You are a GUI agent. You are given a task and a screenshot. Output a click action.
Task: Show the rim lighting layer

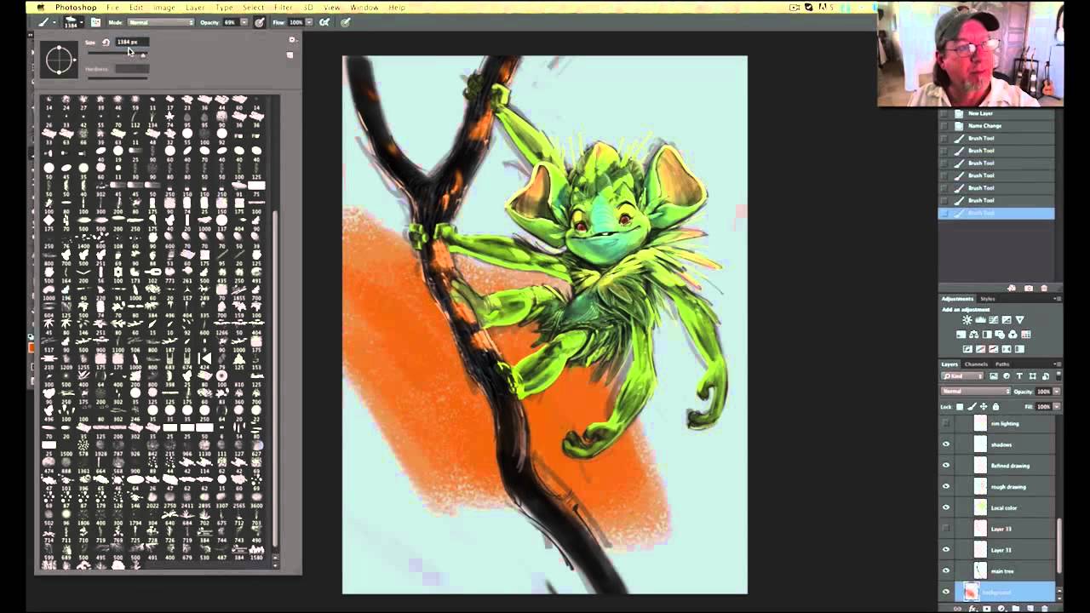945,423
